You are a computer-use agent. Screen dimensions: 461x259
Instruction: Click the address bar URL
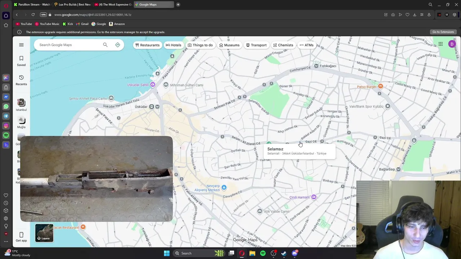click(93, 15)
